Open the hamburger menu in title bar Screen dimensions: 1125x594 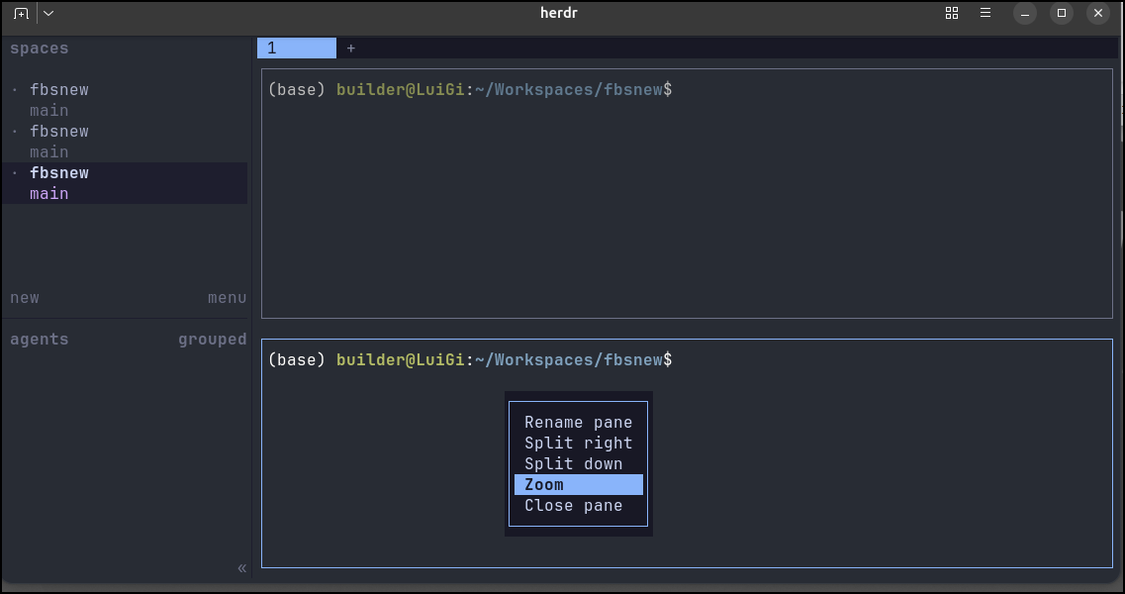point(985,13)
